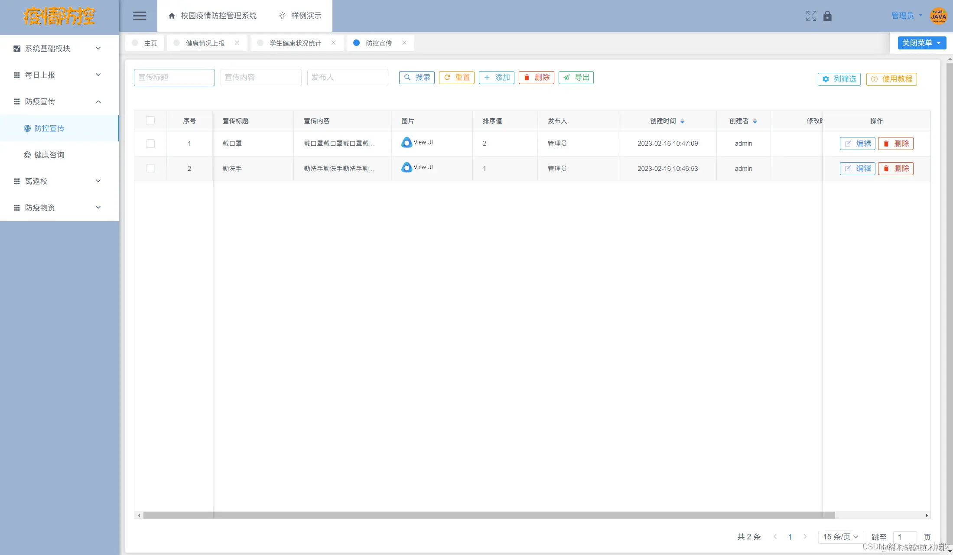
Task: Click the horizontal table scrollbar
Action: [x=489, y=515]
